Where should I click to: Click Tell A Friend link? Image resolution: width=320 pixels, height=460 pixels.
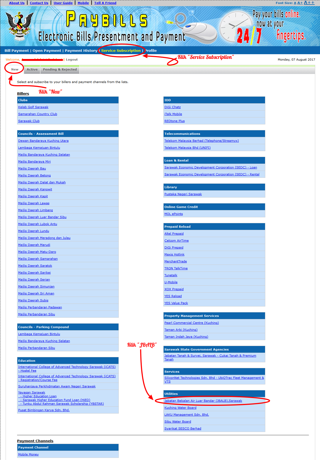pos(105,3)
